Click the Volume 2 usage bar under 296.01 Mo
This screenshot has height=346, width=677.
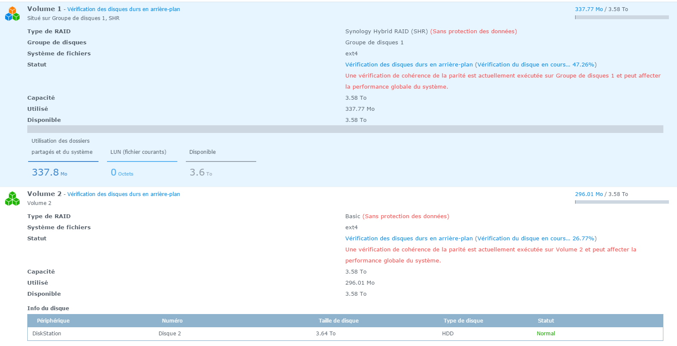tap(622, 202)
